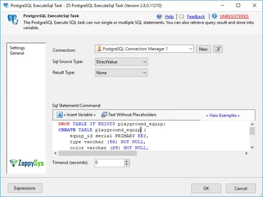Viewport: 263px width, 197px height.
Task: Click the ZappySys logo
Action: coord(27,163)
